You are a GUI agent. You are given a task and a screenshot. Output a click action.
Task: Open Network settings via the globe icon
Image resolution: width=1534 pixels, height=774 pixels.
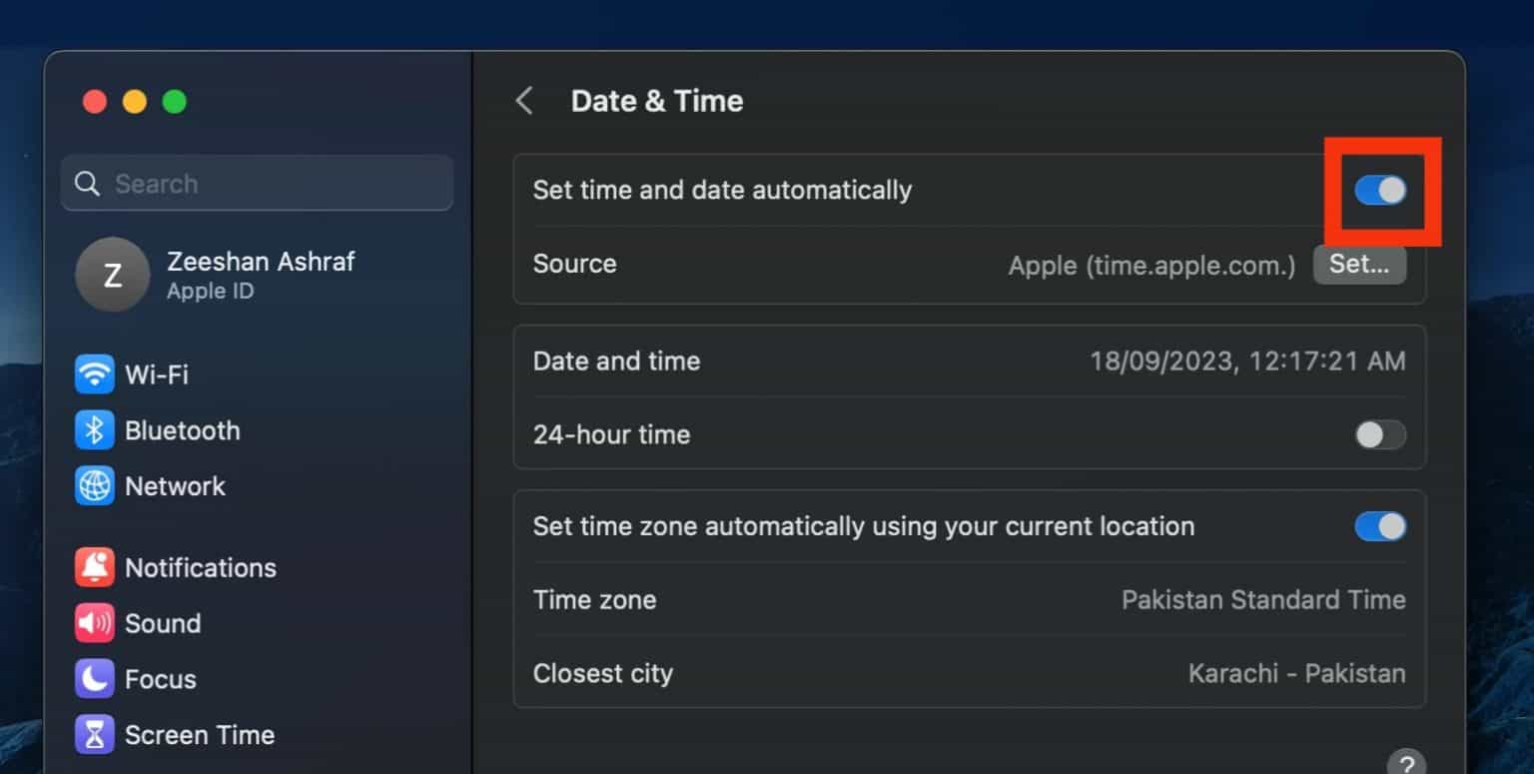[95, 486]
